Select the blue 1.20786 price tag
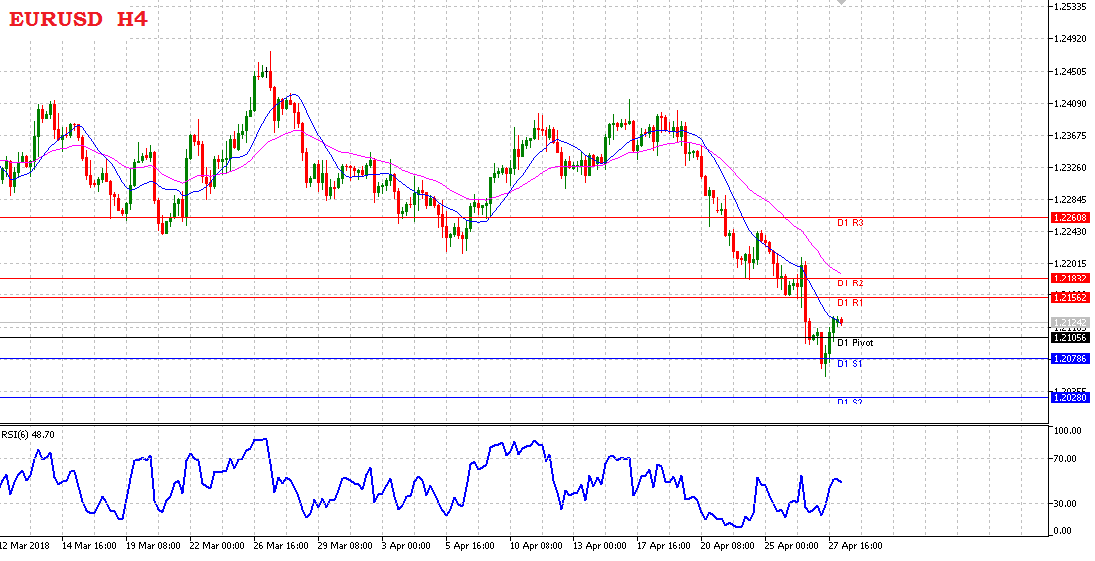 pyautogui.click(x=1070, y=358)
